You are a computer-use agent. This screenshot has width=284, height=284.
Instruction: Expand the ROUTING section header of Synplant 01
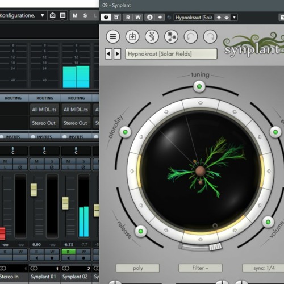tap(45, 98)
